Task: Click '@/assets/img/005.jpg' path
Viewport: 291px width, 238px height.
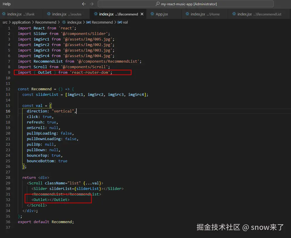Action: click(x=88, y=39)
